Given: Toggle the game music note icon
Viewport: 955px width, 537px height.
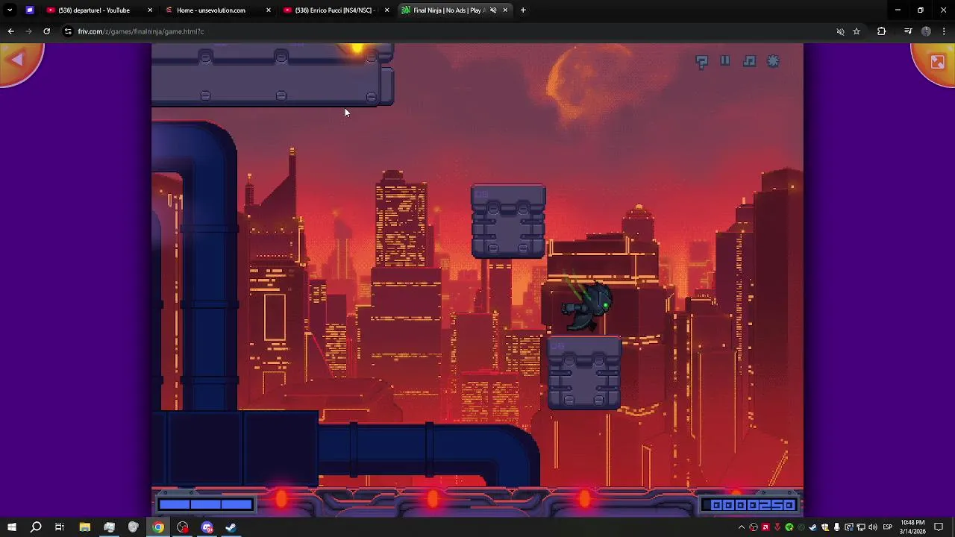Looking at the screenshot, I should pyautogui.click(x=749, y=61).
